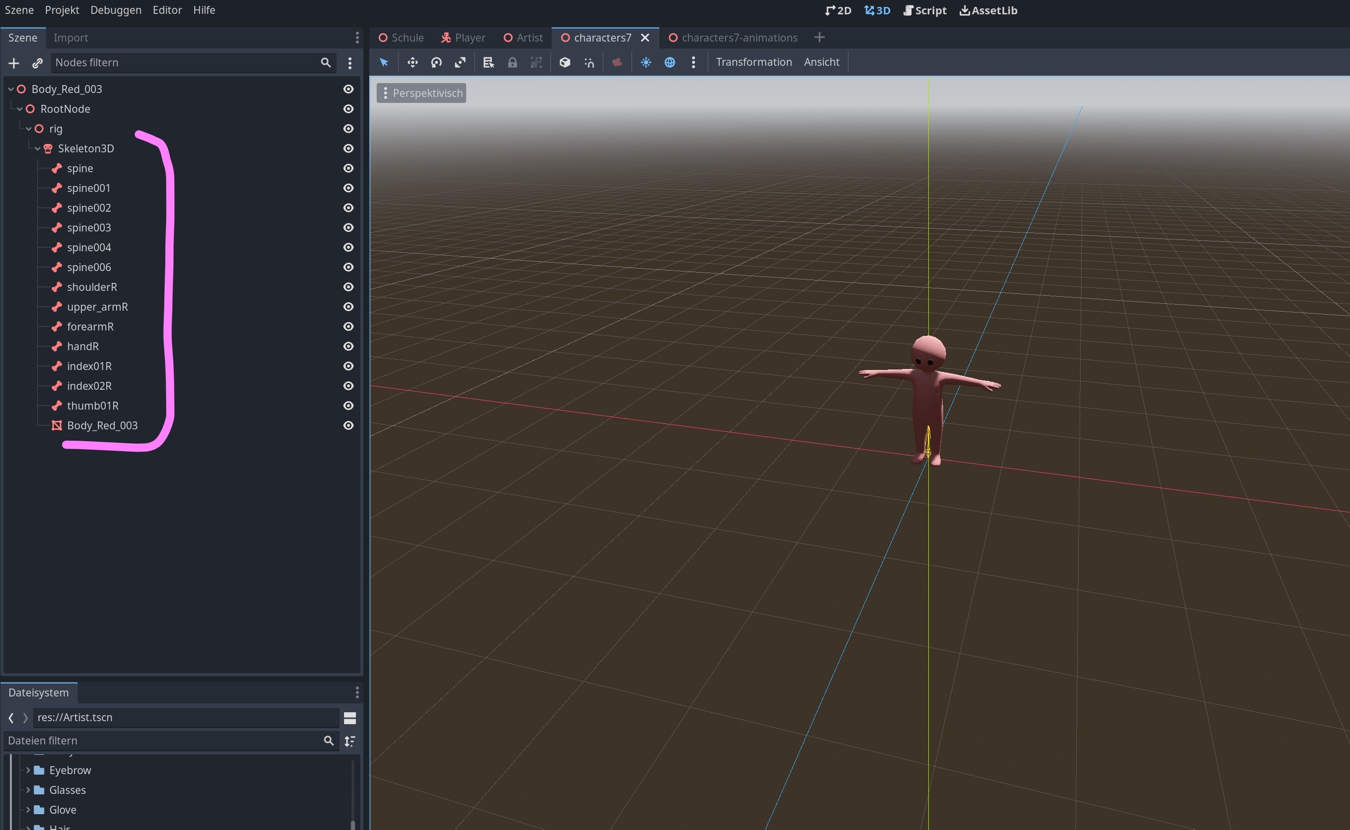Image resolution: width=1350 pixels, height=830 pixels.
Task: Select the spine003 bone node
Action: click(89, 227)
